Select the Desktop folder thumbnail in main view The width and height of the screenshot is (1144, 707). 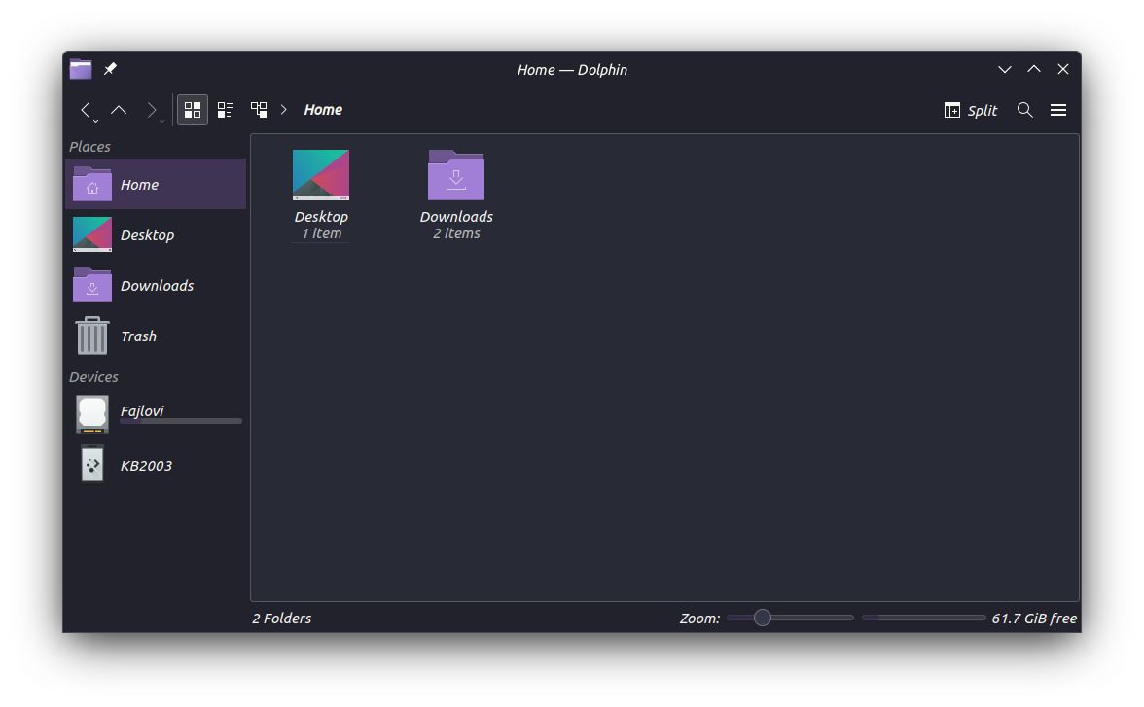pos(321,175)
